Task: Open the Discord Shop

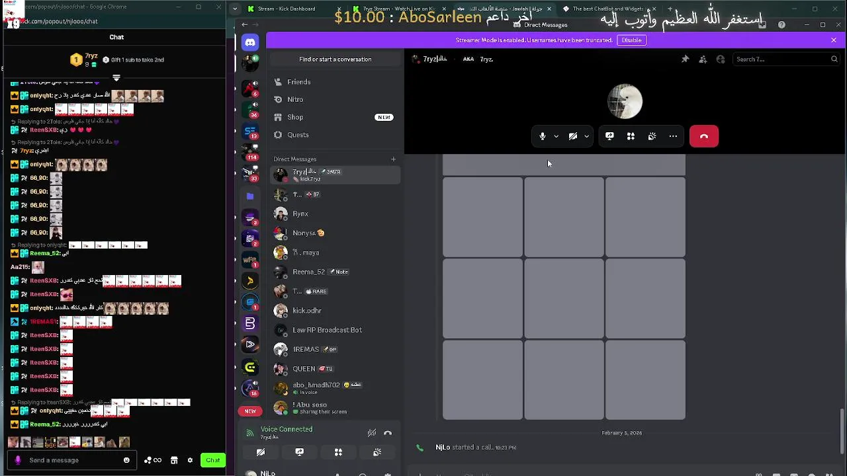Action: tap(335, 117)
